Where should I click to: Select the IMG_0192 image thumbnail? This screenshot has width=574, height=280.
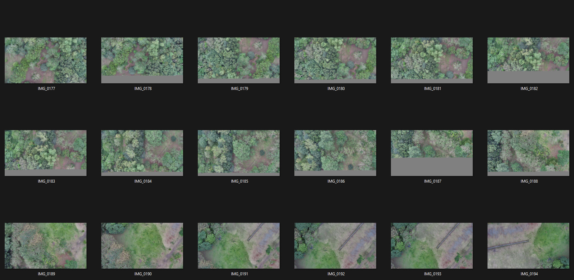coord(335,246)
